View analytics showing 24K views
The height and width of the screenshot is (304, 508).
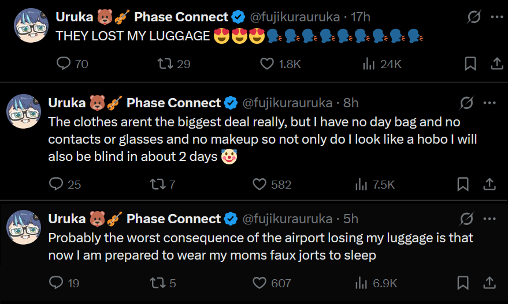click(x=369, y=64)
